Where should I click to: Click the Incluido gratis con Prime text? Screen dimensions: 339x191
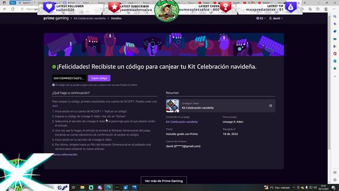(x=182, y=134)
